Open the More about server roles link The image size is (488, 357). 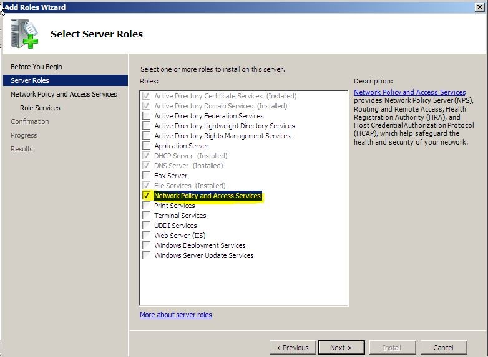tap(176, 315)
